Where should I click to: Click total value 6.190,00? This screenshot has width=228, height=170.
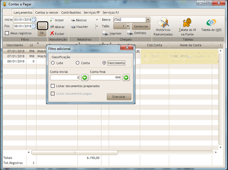(x=93, y=158)
